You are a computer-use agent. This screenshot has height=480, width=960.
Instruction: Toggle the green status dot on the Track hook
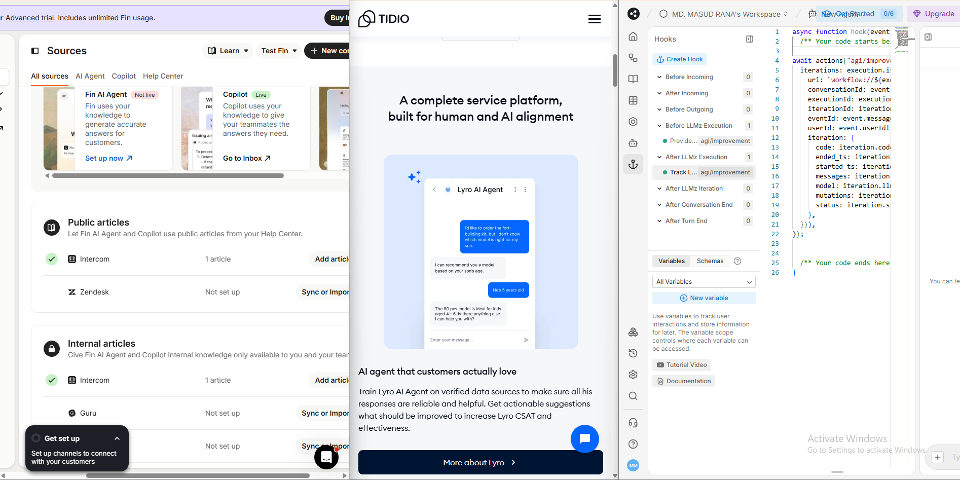666,172
